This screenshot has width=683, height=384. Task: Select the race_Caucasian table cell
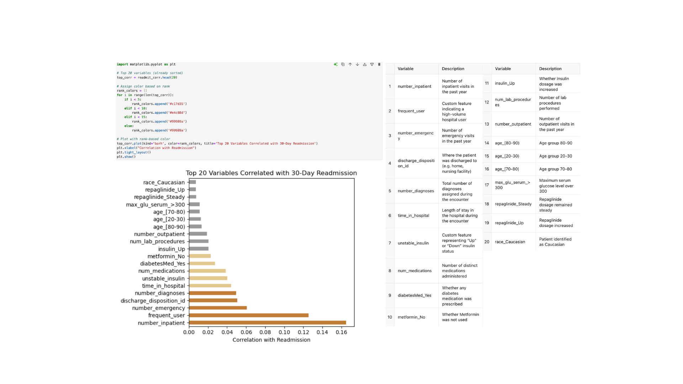[510, 242]
